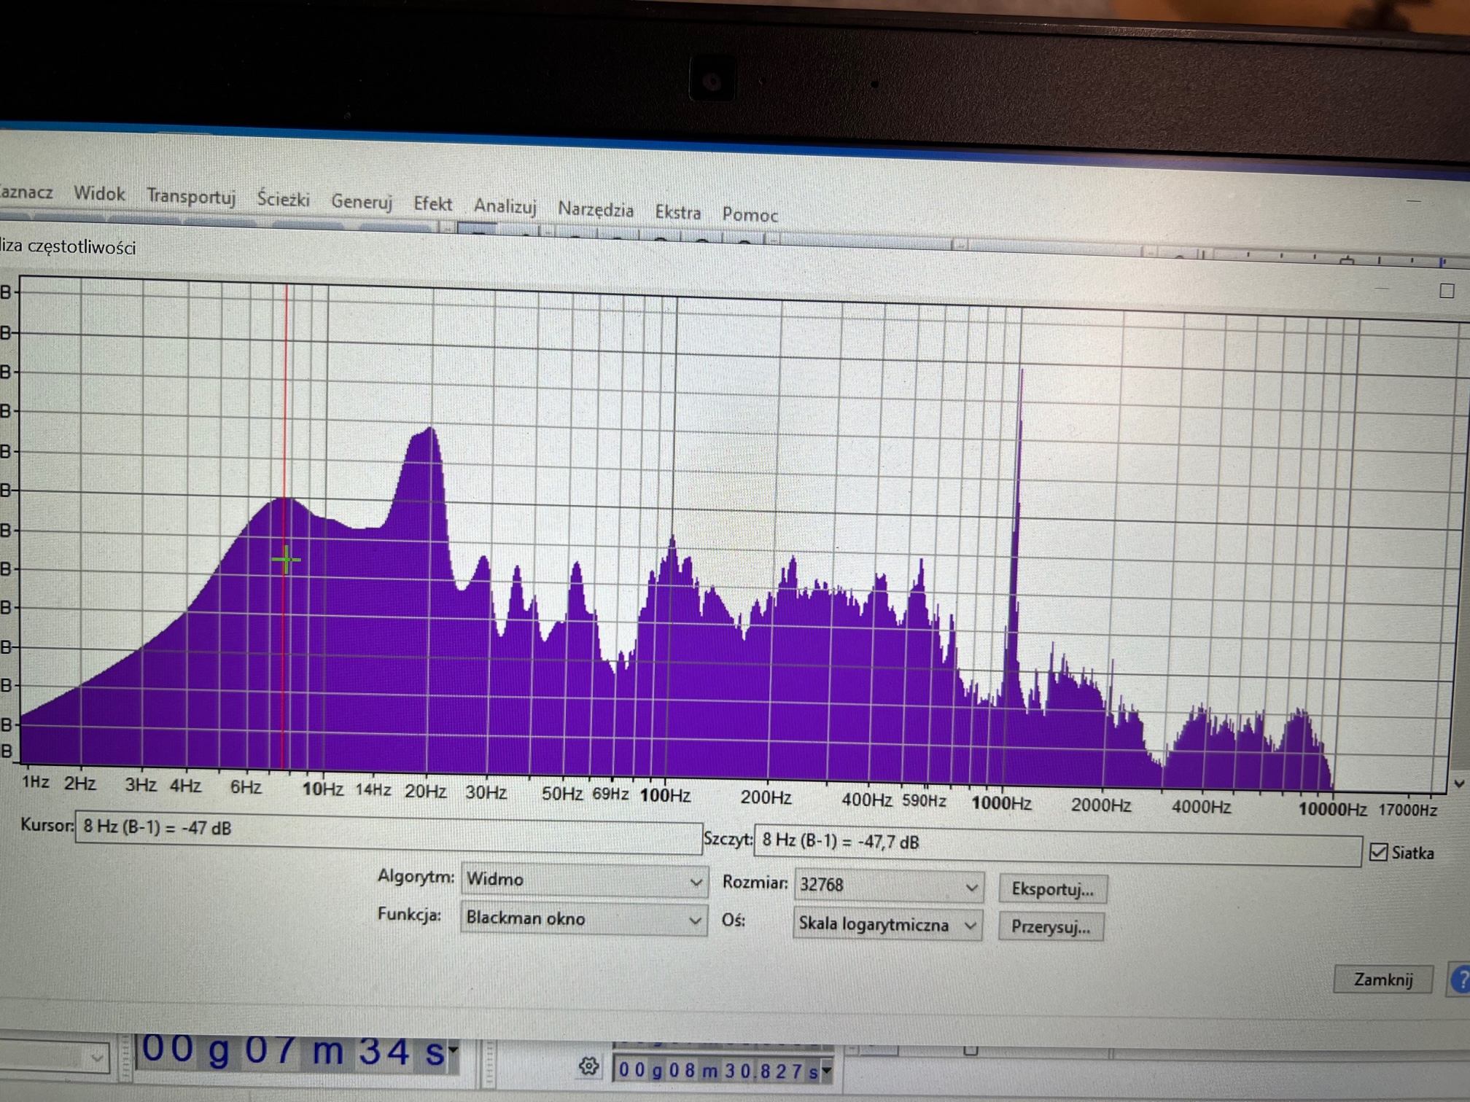
Task: Click the Szczyt peak readout field
Action: tap(1057, 844)
